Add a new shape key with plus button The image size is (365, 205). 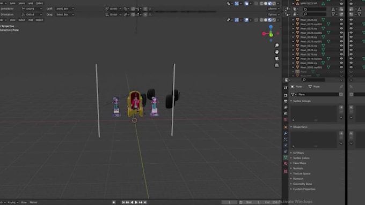click(341, 133)
